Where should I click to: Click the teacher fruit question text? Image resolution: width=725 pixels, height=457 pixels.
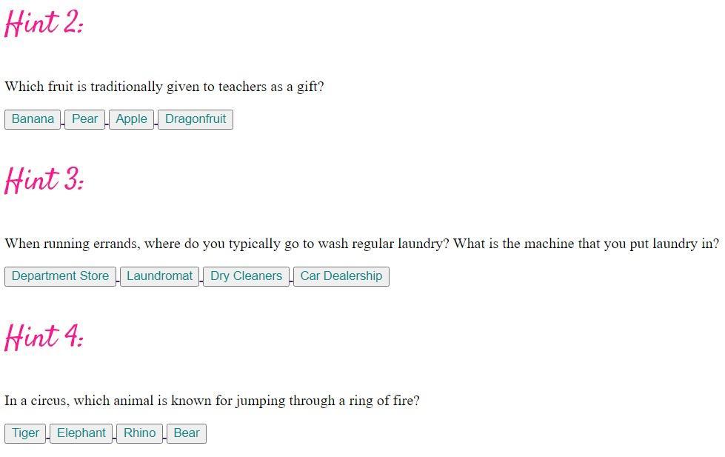pos(164,87)
